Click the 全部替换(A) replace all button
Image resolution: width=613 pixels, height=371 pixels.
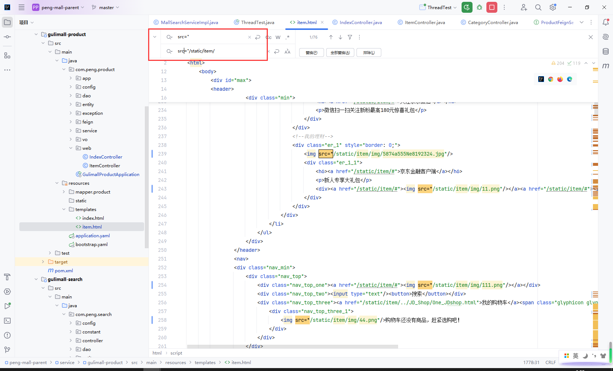(x=340, y=52)
